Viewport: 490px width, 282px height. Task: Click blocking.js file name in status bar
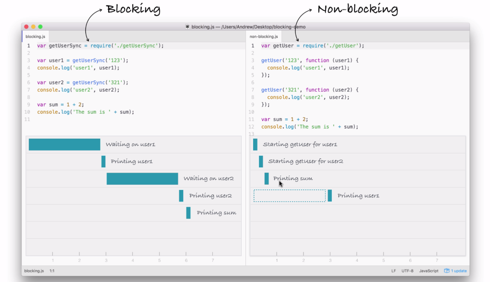(34, 271)
